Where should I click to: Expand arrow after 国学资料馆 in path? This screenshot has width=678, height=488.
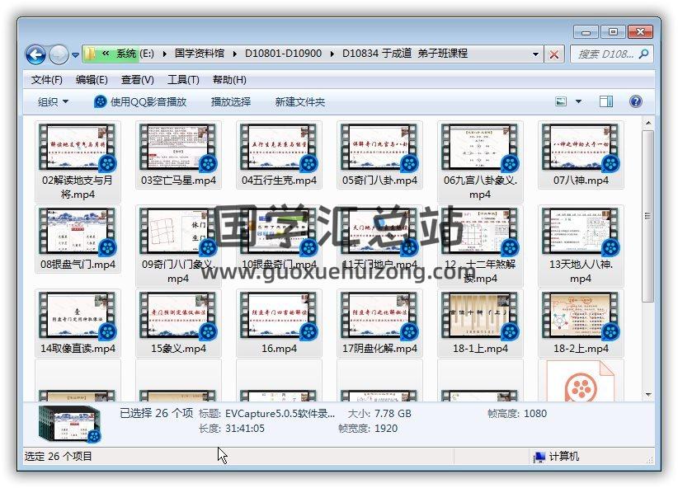coord(235,54)
